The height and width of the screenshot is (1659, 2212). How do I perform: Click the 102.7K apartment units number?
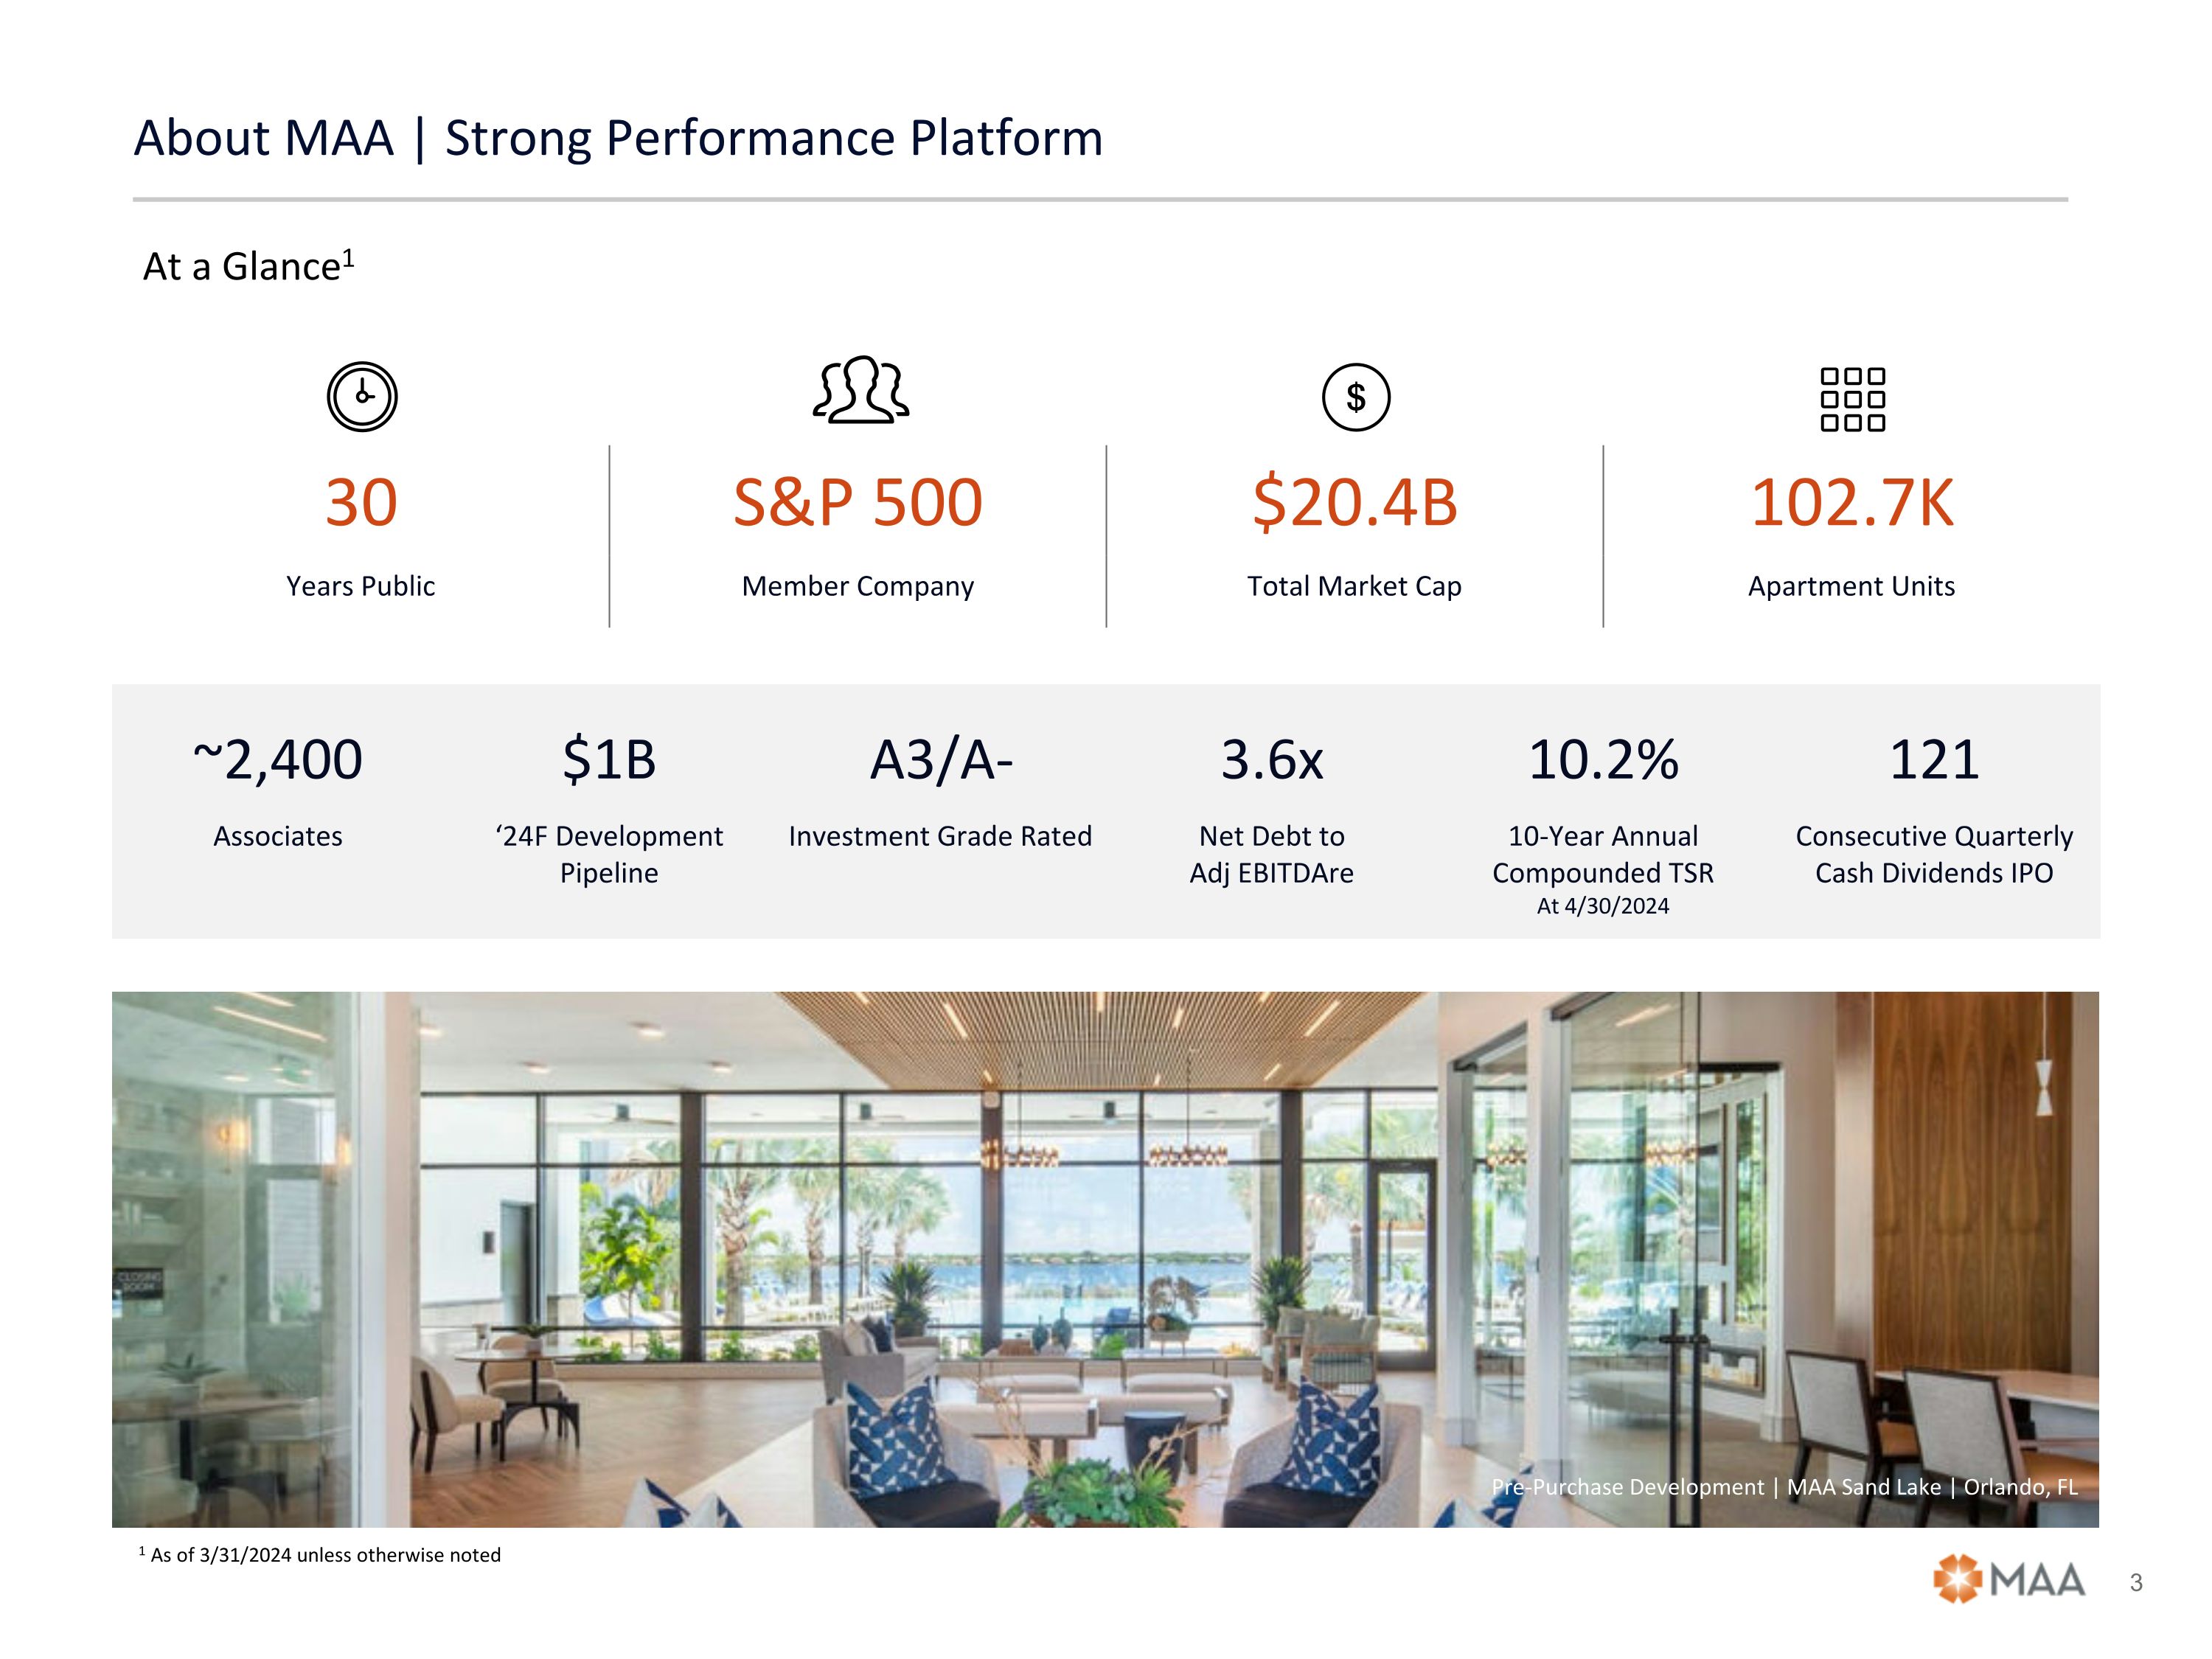tap(1852, 502)
